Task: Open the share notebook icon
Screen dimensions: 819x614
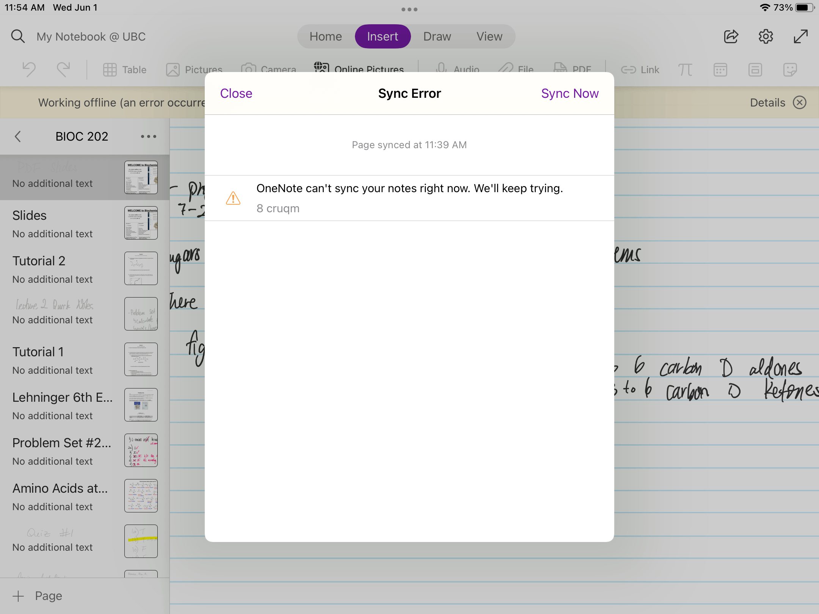Action: [731, 37]
